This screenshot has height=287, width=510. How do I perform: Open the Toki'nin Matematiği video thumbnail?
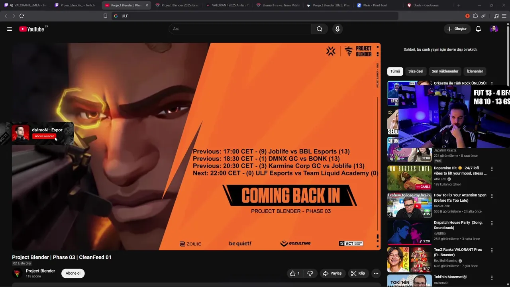409,281
